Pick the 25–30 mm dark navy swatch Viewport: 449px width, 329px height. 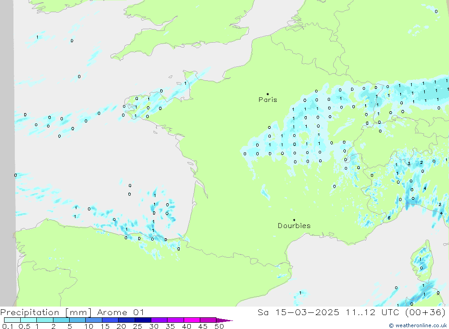click(143, 320)
